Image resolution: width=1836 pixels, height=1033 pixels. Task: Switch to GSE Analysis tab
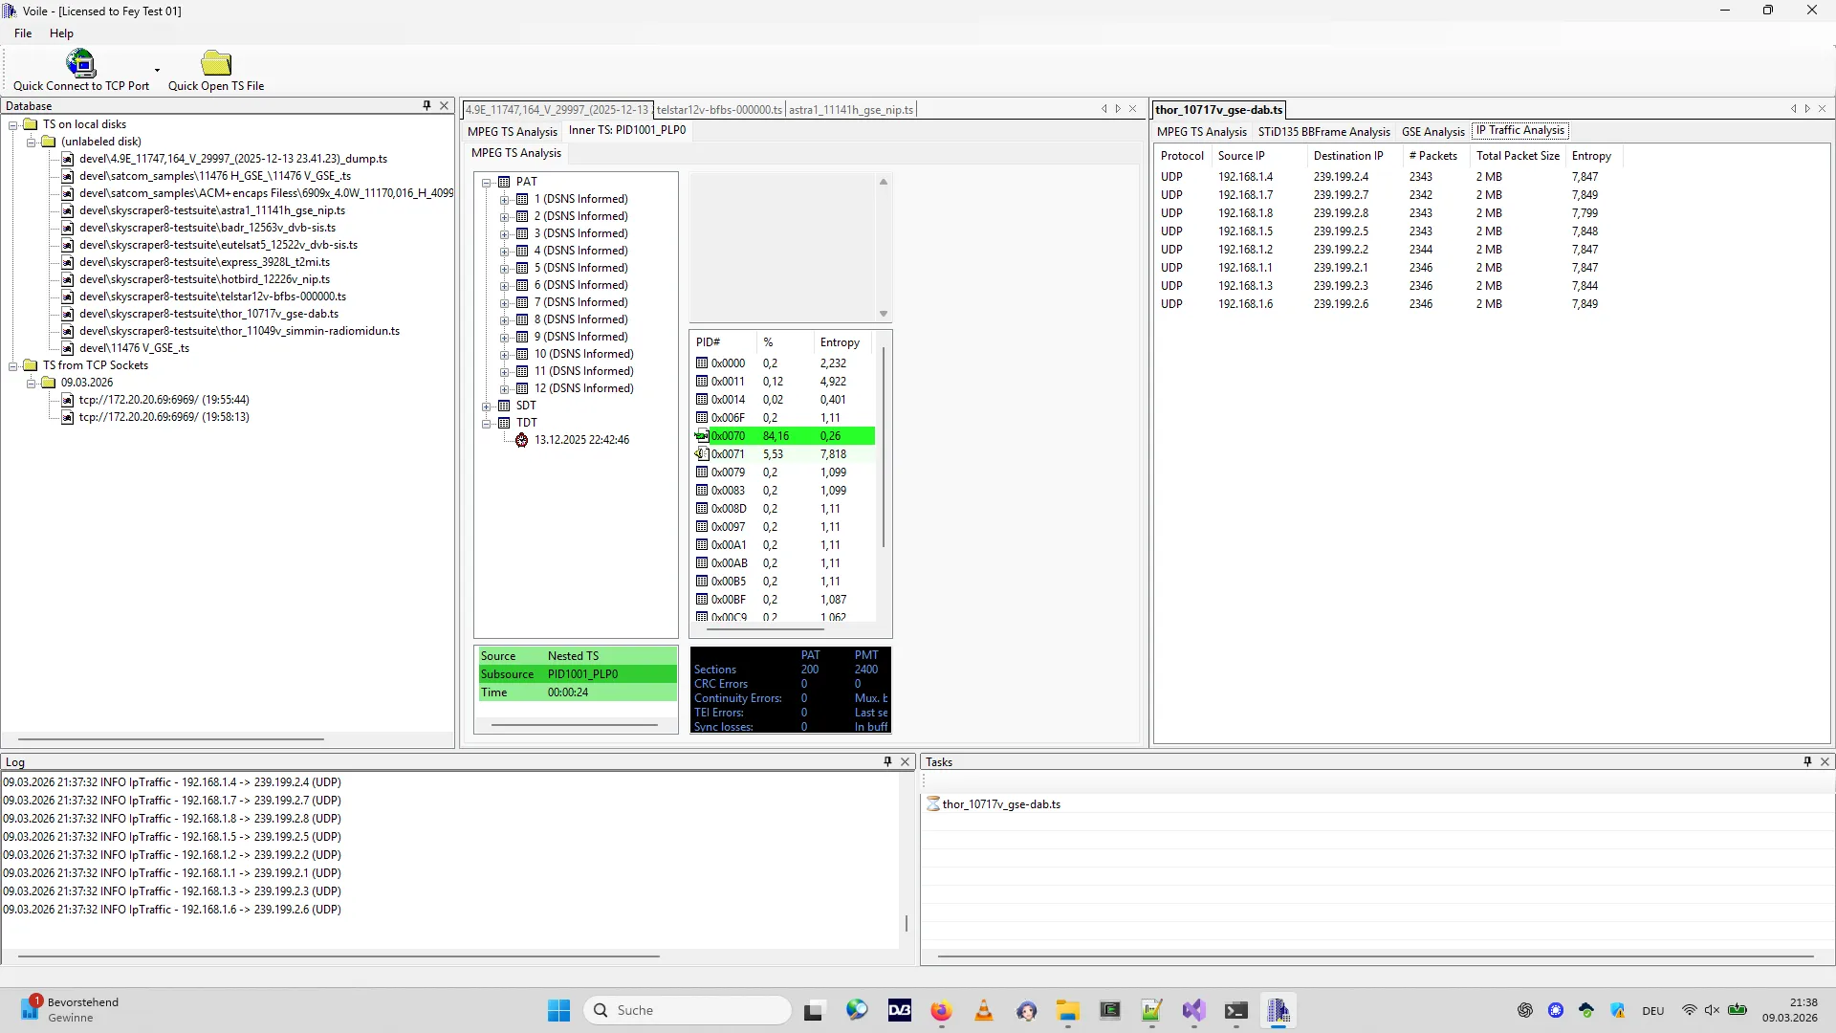[x=1432, y=132]
